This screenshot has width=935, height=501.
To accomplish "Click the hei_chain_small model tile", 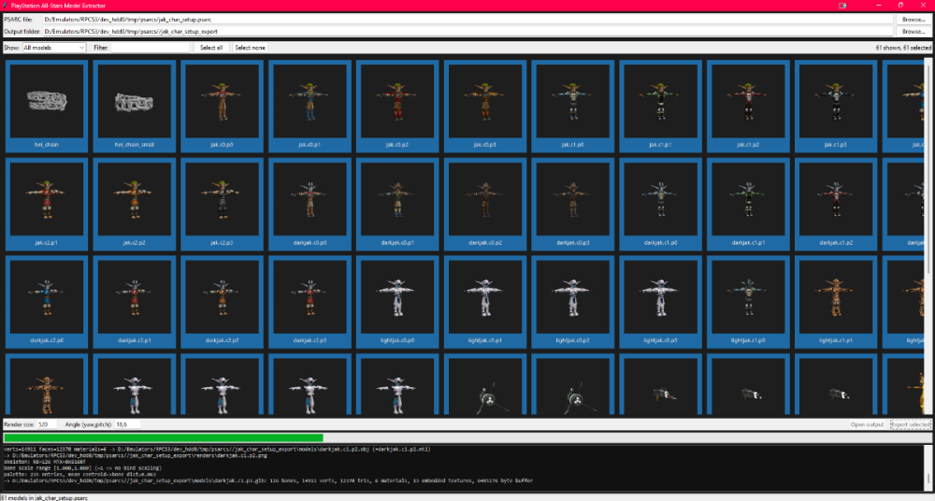I will [134, 107].
